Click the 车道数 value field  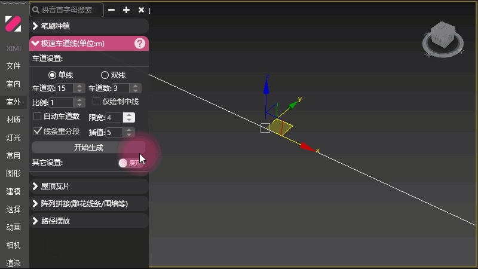[x=121, y=88]
